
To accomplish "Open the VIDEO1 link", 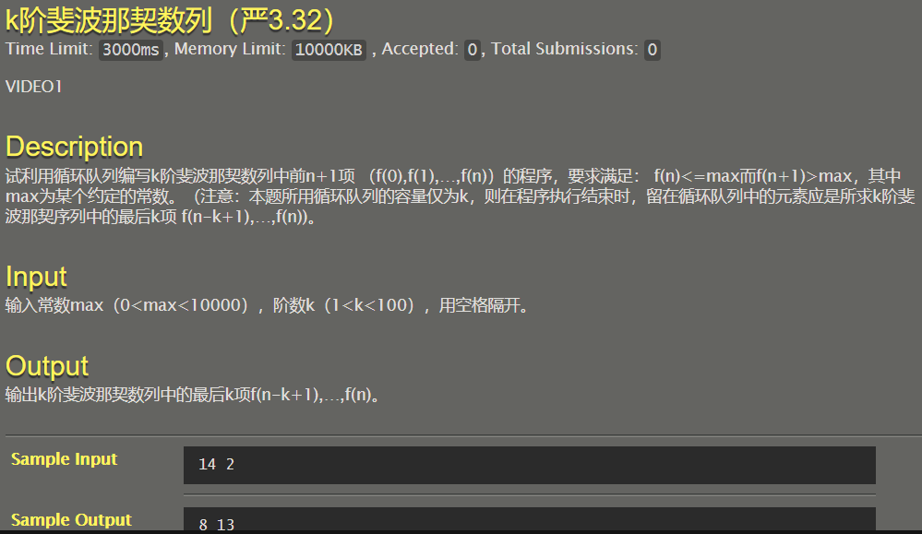I will point(33,87).
